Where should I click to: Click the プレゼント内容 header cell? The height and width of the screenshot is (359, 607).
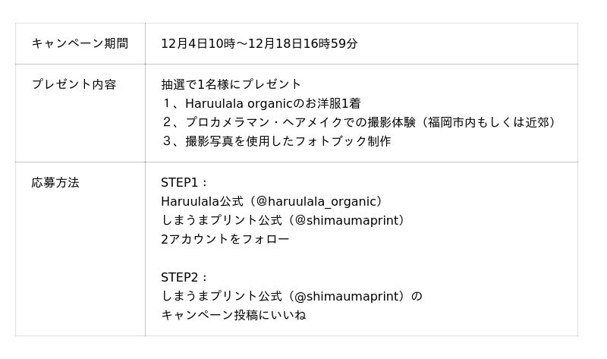(x=74, y=84)
